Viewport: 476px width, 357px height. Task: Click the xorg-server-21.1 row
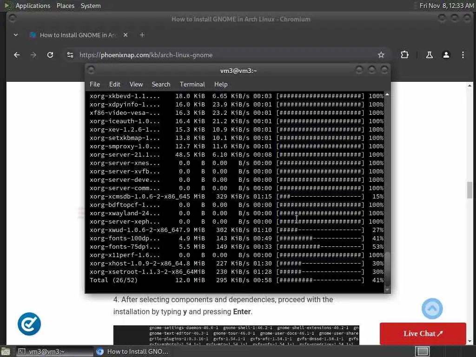237,154
